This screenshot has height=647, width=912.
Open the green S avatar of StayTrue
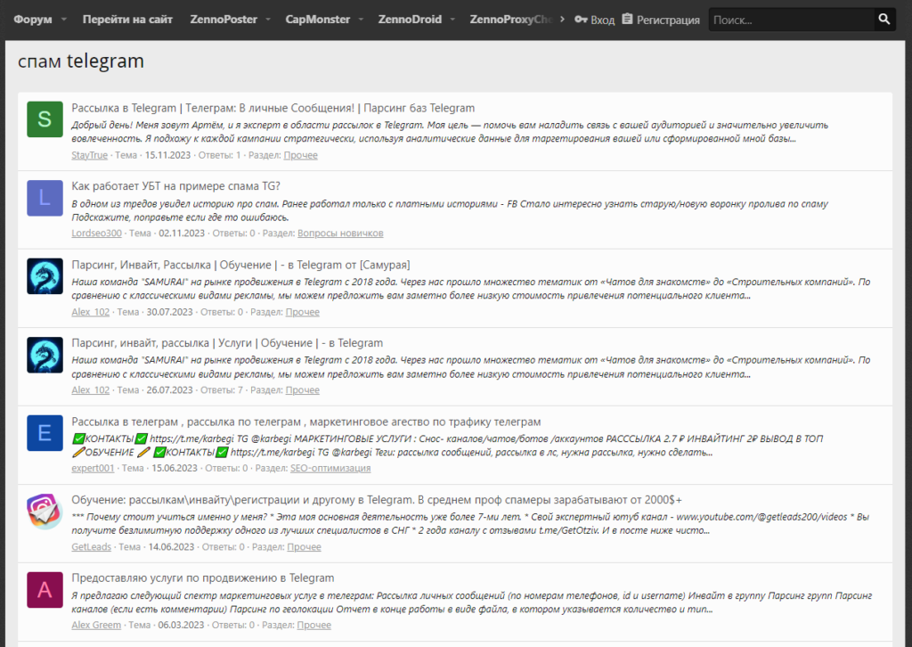[45, 119]
